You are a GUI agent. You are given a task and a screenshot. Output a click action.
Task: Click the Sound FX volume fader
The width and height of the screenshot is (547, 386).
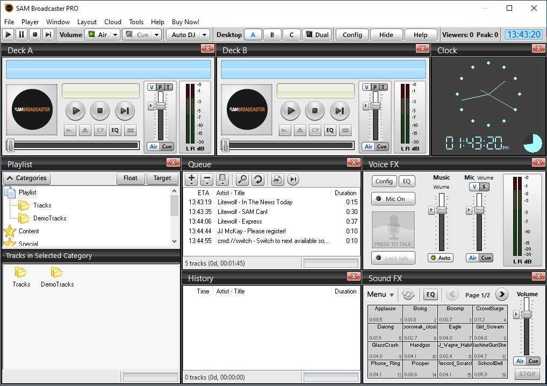pos(527,314)
